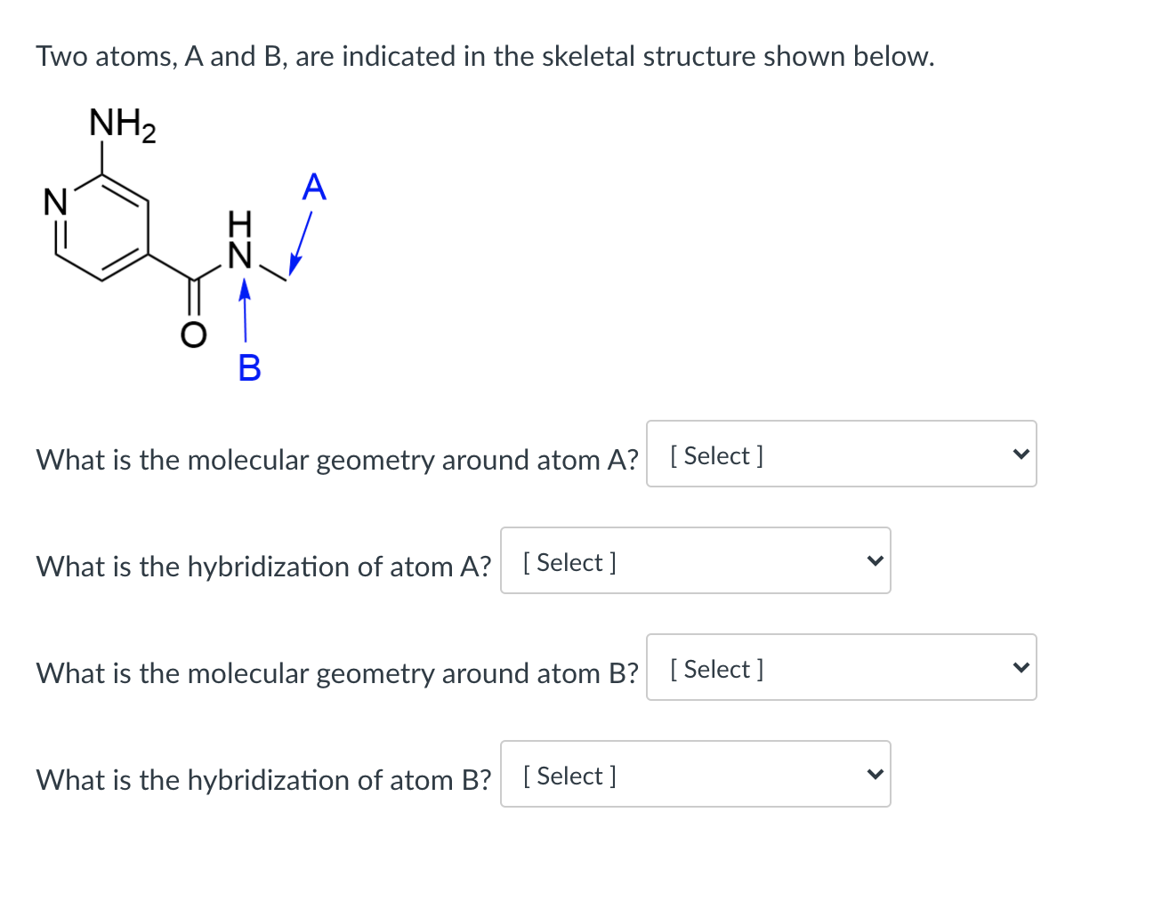The height and width of the screenshot is (909, 1162).
Task: Open the molecular geometry dropdown for atom A
Action: pos(842,454)
